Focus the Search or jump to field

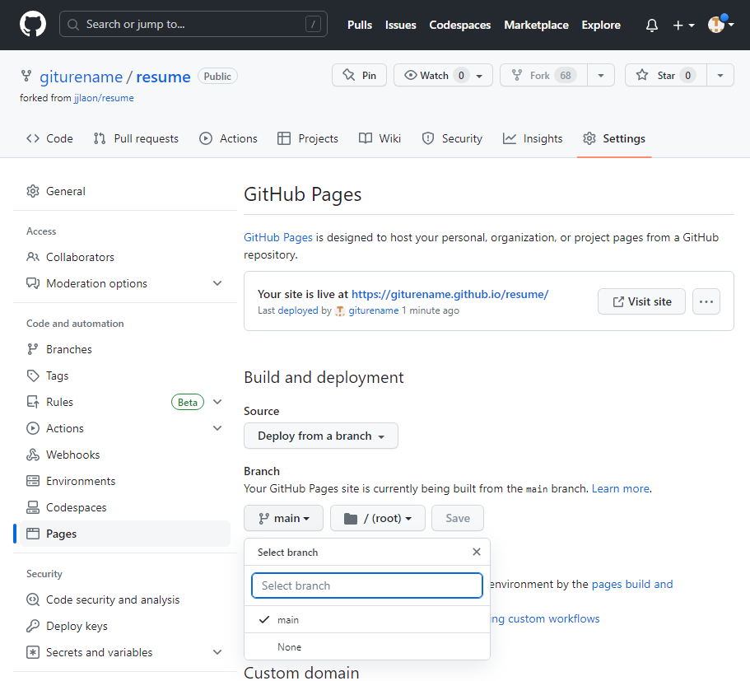click(193, 24)
